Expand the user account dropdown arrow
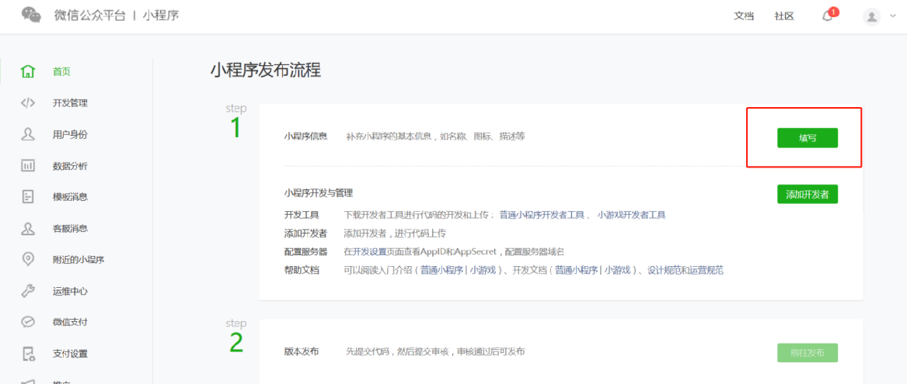The width and height of the screenshot is (907, 384). [x=892, y=16]
